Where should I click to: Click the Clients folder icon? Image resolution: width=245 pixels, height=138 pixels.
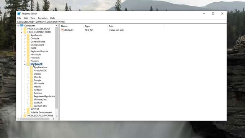click(x=31, y=77)
